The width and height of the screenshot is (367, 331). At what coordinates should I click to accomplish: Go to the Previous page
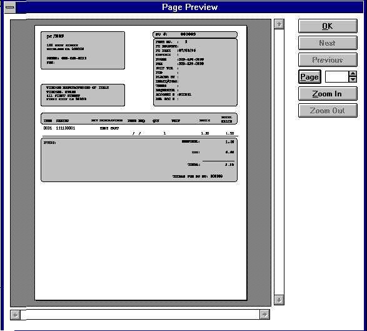[x=328, y=59]
